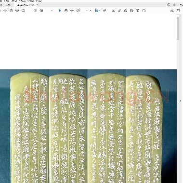Activate the hand pan tool

coord(66,11)
